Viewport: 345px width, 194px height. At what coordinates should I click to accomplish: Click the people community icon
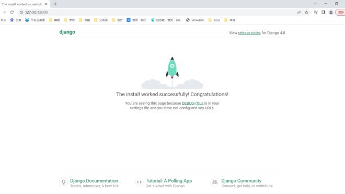pos(215,182)
